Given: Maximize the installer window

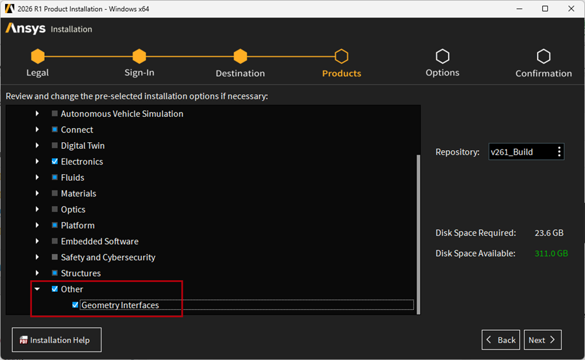Looking at the screenshot, I should coord(545,8).
